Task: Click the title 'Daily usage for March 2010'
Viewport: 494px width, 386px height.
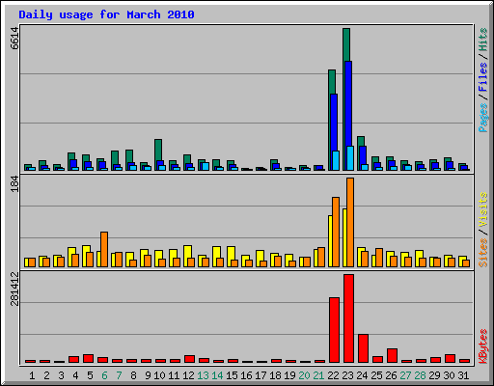Action: coord(106,14)
